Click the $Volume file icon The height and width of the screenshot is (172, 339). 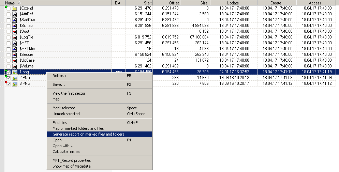coord(14,66)
